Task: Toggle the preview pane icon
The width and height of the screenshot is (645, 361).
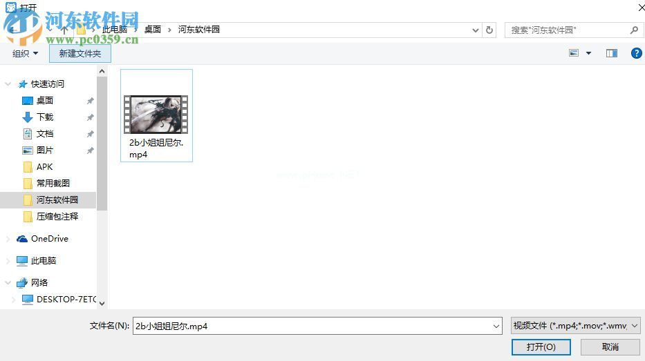Action: 611,53
